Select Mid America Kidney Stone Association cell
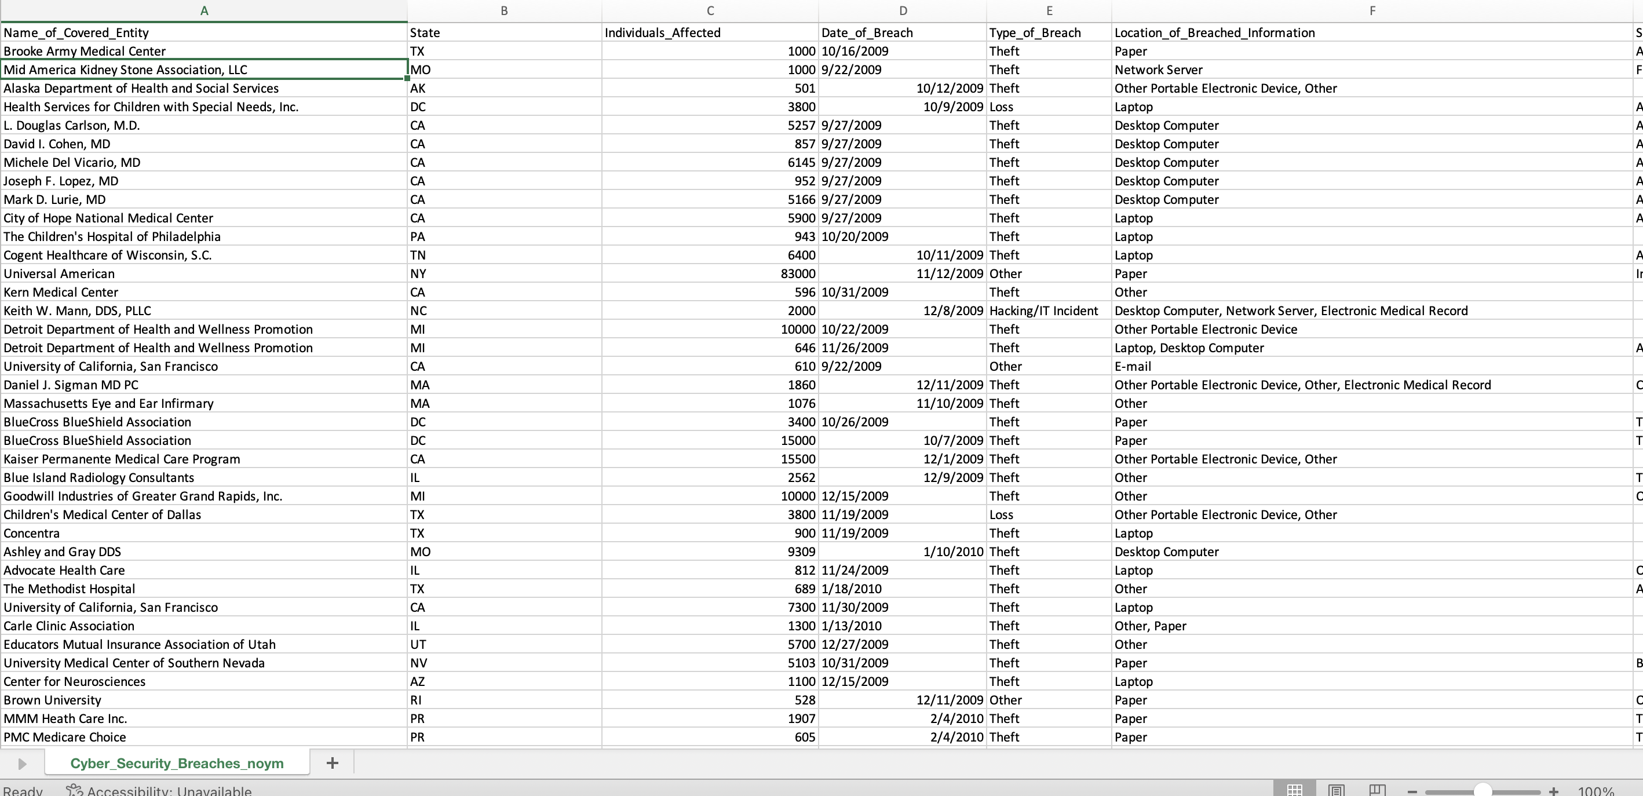 click(x=204, y=70)
